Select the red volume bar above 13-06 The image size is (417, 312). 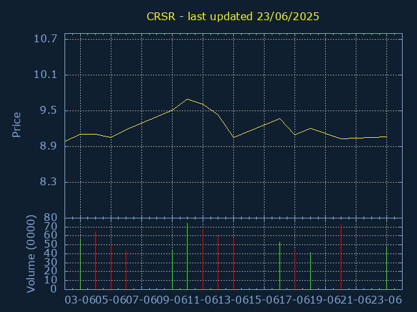coord(233,264)
